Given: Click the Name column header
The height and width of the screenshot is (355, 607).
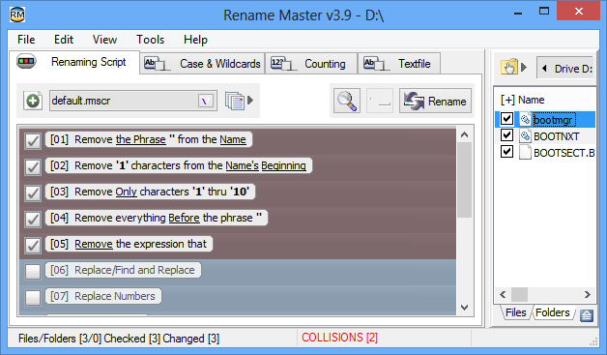Looking at the screenshot, I should pyautogui.click(x=532, y=100).
